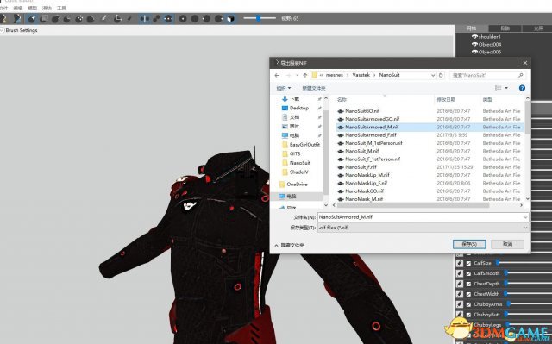Select the move brush tool
The image size is (552, 344).
(78, 19)
